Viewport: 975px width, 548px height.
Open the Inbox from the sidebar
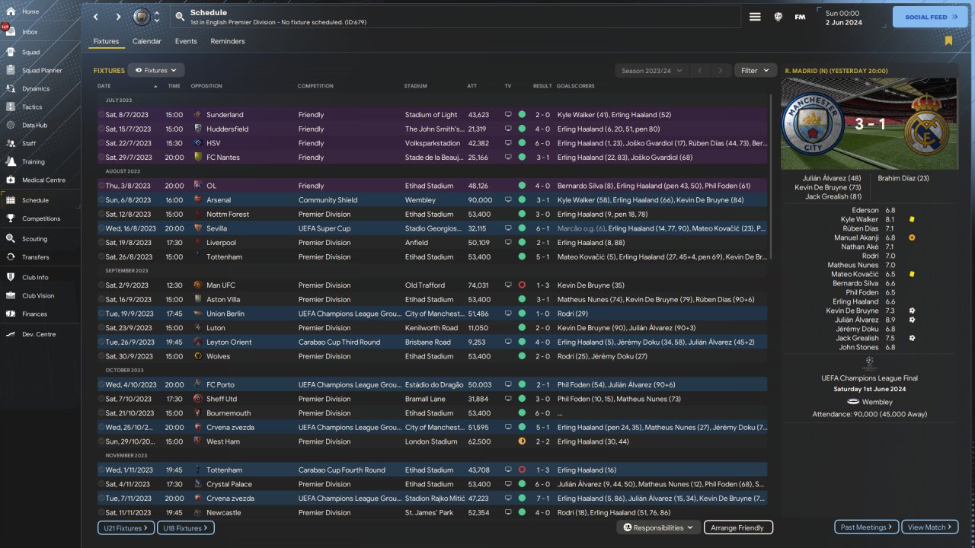pos(30,32)
